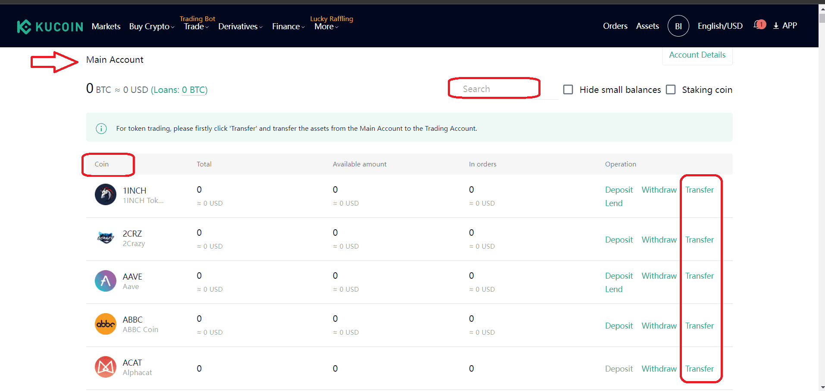Click Transfer for AAVE
The image size is (825, 391).
(x=700, y=276)
